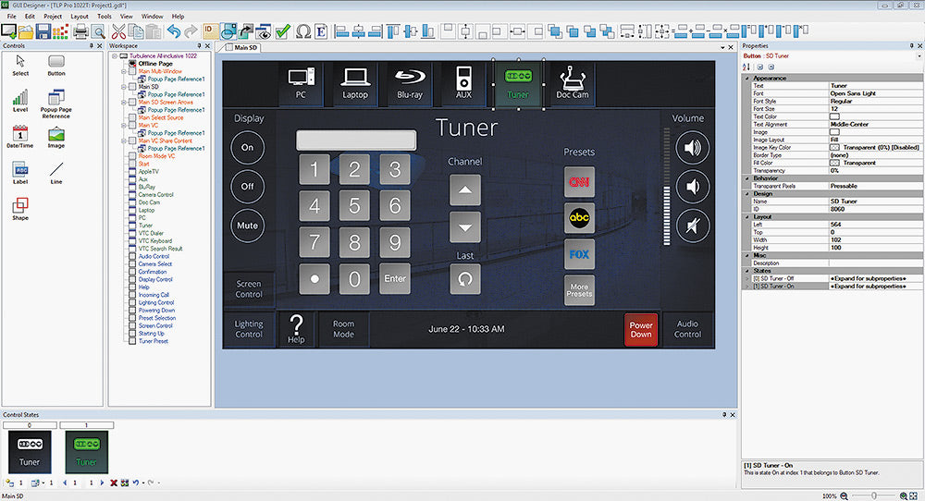The width and height of the screenshot is (925, 501).
Task: Click the Display Mute round button
Action: pos(247,226)
